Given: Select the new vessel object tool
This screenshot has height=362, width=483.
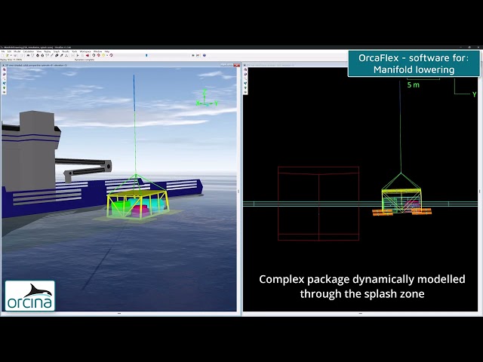Looking at the screenshot, I should tap(28, 55).
